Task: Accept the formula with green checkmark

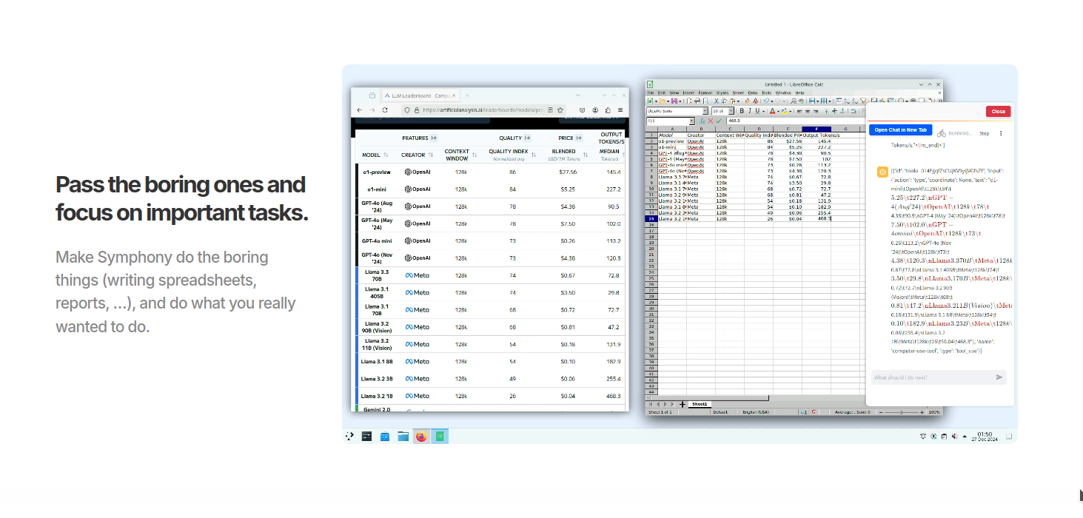Action: (719, 121)
